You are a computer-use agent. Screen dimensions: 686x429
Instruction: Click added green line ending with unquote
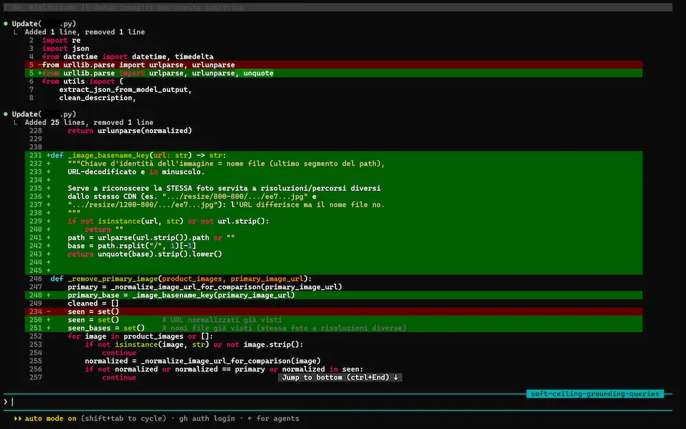pyautogui.click(x=334, y=73)
